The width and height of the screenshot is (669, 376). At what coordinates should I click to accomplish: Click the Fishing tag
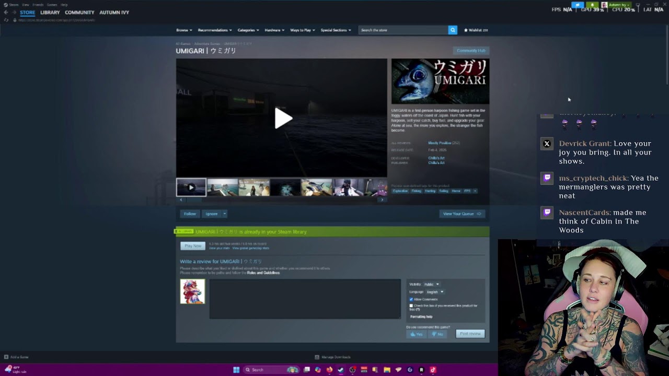coord(416,191)
